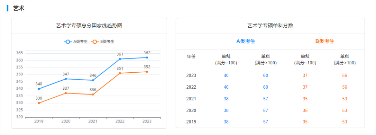The height and width of the screenshot is (135, 376).
Task: Select the blue 2023 data point 362
Action: pos(147,57)
